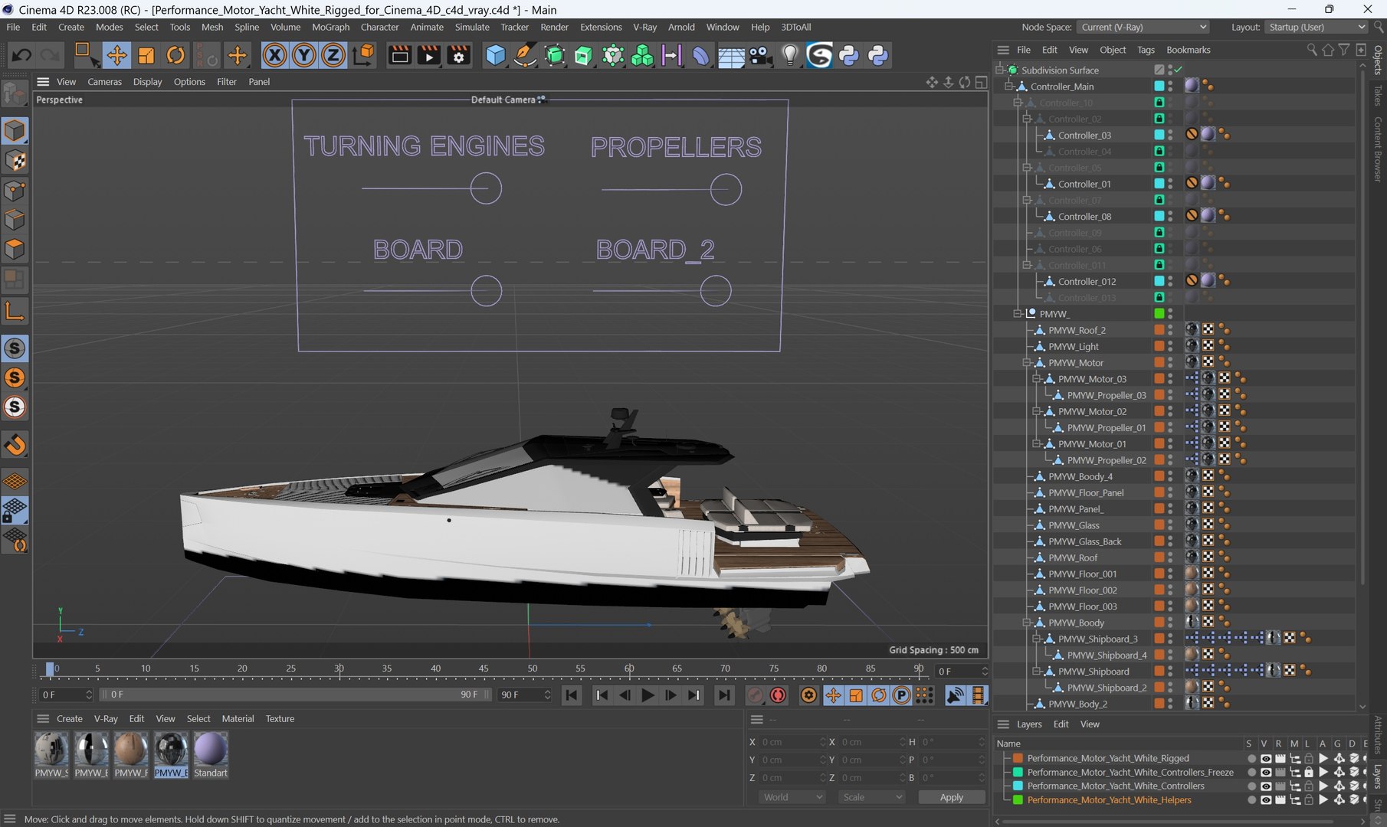Viewport: 1387px width, 827px height.
Task: Add a Cube primitive object
Action: 496,55
